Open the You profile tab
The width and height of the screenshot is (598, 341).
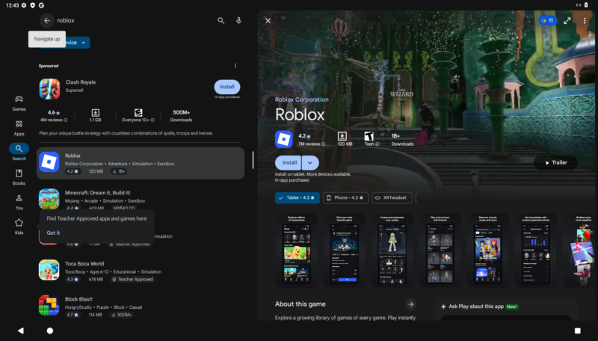pyautogui.click(x=19, y=202)
